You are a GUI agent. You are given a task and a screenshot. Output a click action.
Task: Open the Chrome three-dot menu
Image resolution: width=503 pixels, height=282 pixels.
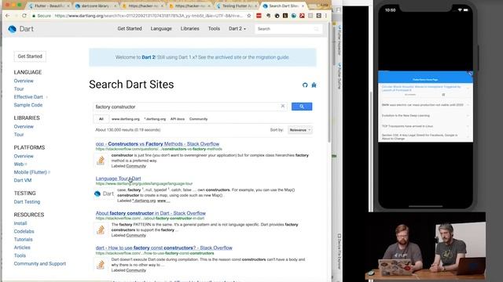point(326,16)
